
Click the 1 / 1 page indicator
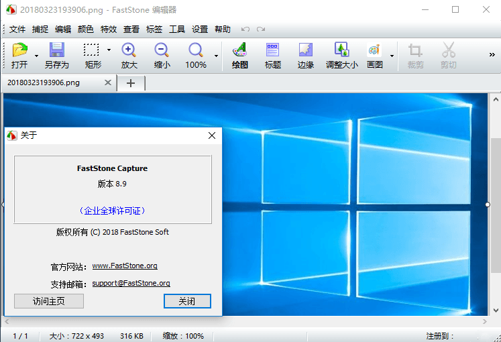tap(20, 336)
